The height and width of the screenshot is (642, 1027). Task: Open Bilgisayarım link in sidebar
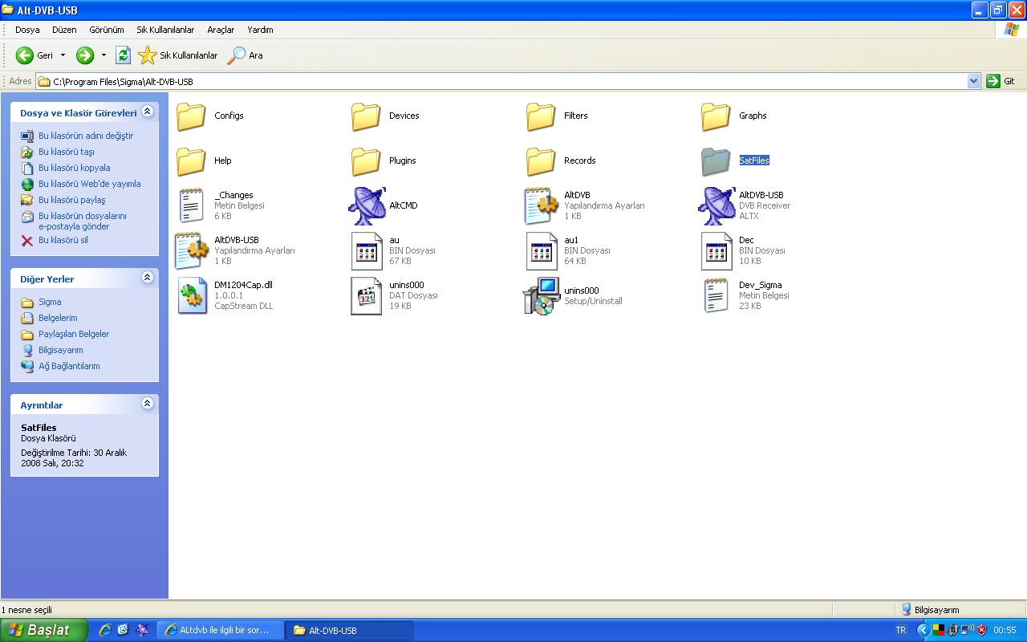click(x=61, y=350)
